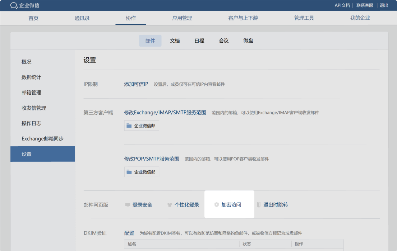Click the 操作 column header
Screen dimensions: 397x251
point(299,244)
